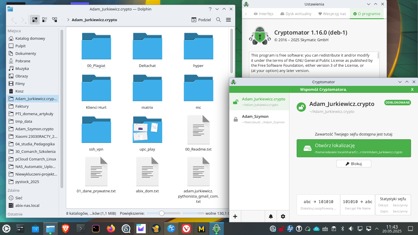Open the Dolphin search tool
This screenshot has width=418, height=235.
(x=219, y=20)
